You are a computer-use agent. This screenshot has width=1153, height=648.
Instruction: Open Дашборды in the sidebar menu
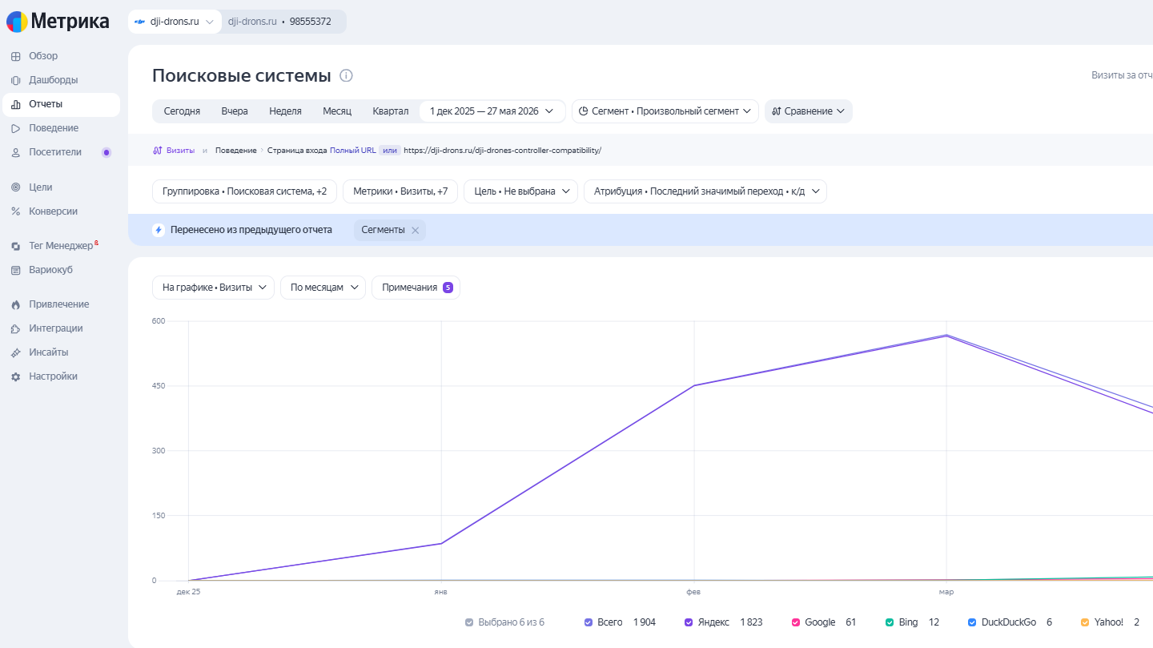coord(61,80)
